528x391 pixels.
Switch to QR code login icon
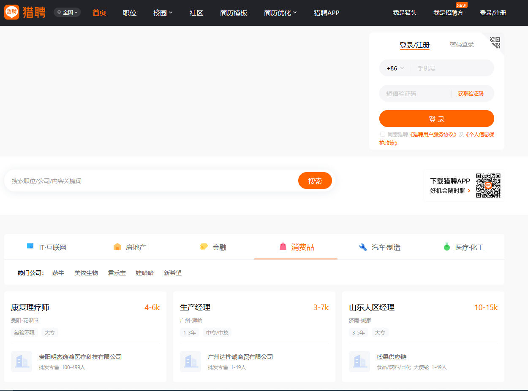(495, 42)
